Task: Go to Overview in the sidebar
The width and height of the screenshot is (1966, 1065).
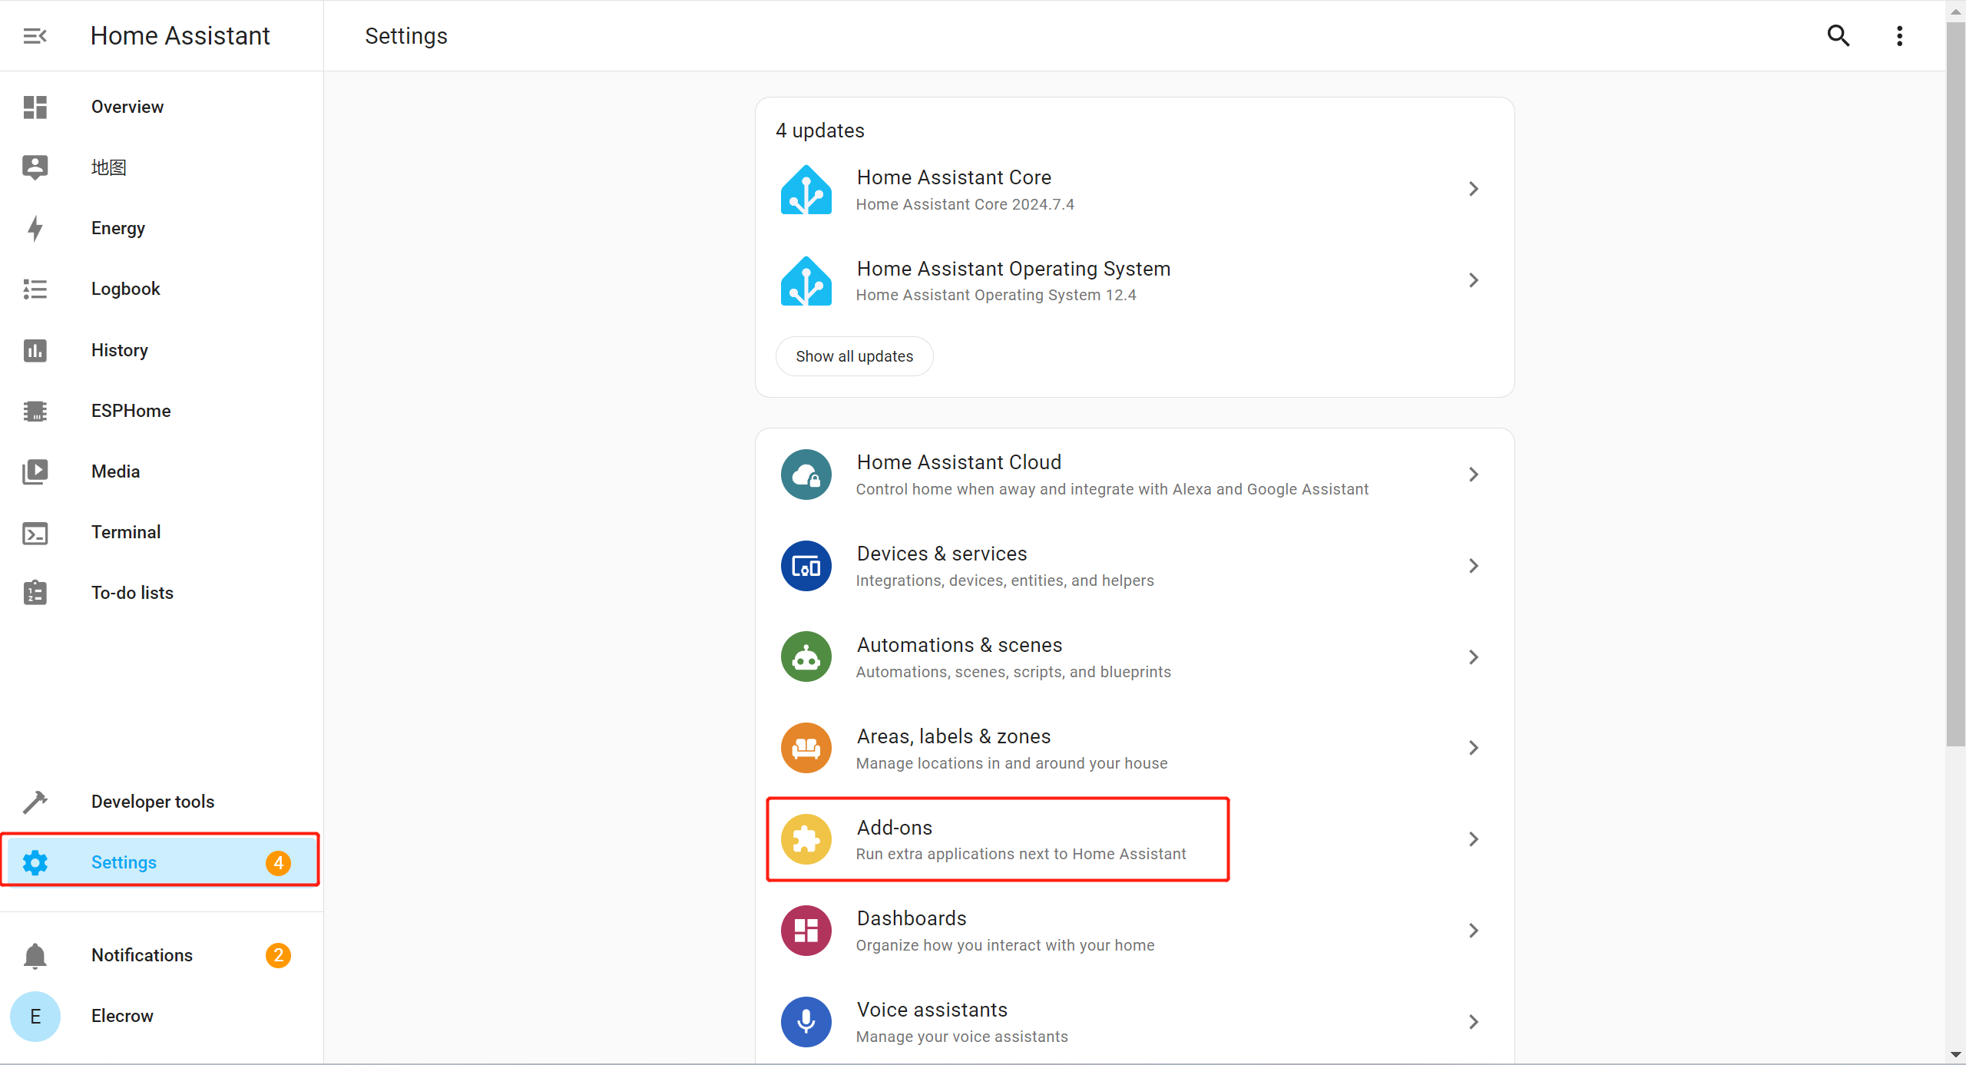Action: pyautogui.click(x=161, y=107)
